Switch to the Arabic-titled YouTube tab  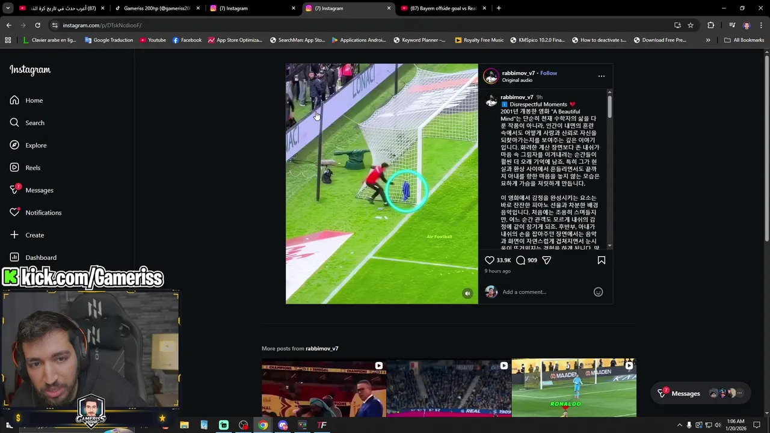pyautogui.click(x=63, y=8)
